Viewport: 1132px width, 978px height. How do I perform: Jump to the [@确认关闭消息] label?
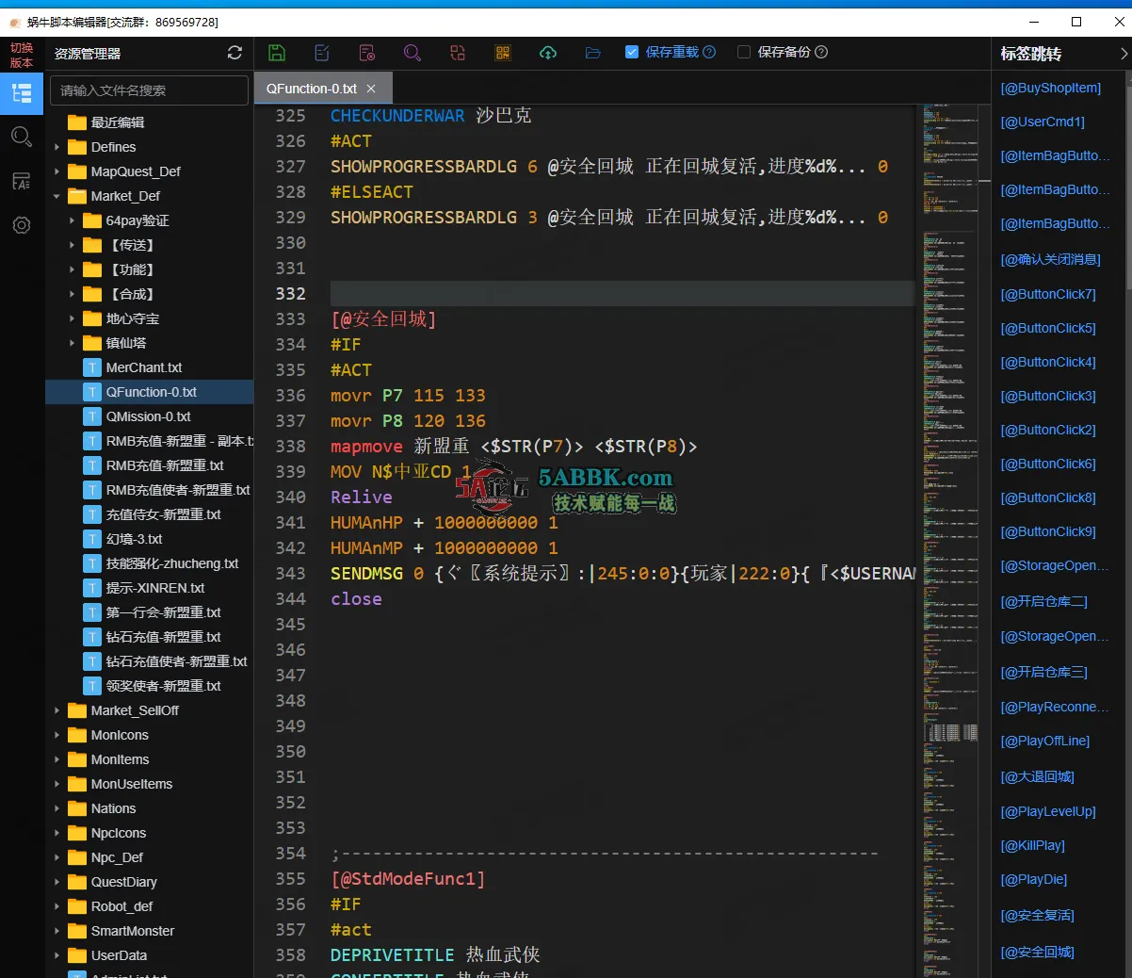[1050, 259]
